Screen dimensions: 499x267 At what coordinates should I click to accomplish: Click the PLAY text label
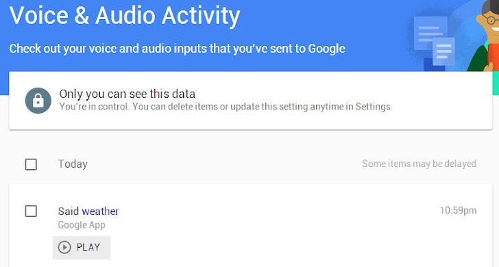pyautogui.click(x=88, y=247)
